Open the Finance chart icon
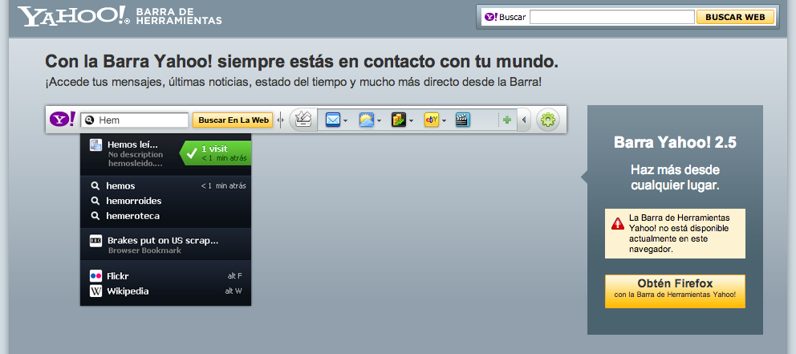This screenshot has height=354, width=796. (399, 120)
